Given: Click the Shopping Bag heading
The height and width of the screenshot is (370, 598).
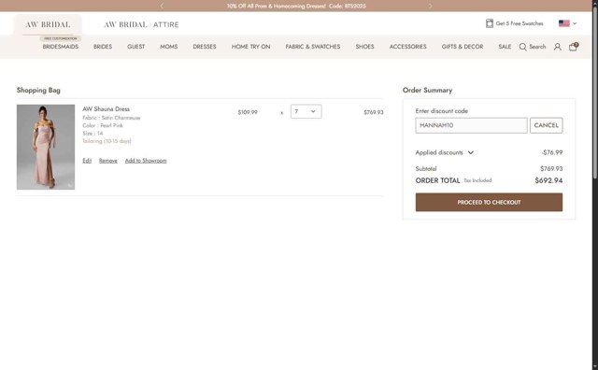Looking at the screenshot, I should point(38,91).
